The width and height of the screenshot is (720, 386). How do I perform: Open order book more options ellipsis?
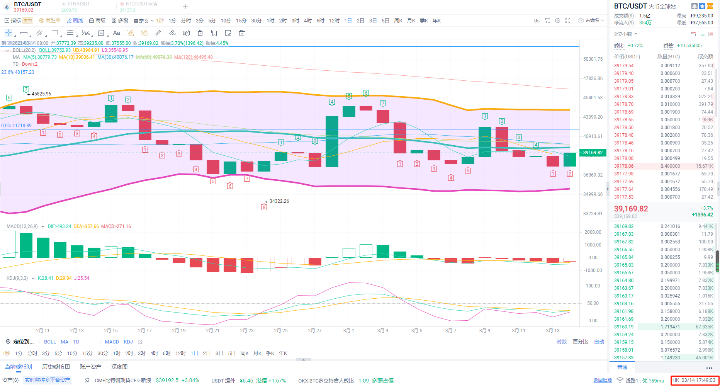[x=709, y=368]
